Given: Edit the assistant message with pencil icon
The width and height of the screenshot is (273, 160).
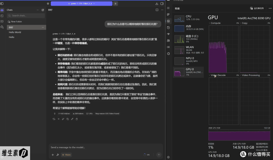Looking at the screenshot, I should coord(72,119).
